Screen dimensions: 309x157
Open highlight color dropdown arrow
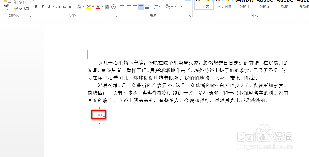[93, 7]
